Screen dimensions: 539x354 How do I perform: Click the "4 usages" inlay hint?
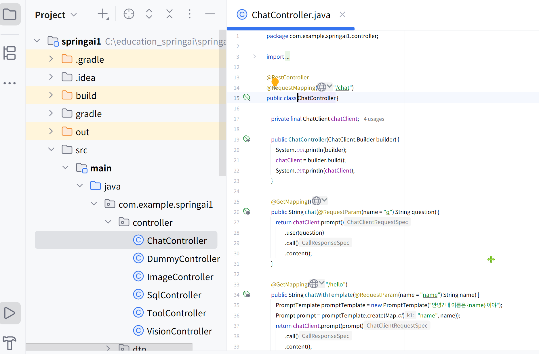[x=374, y=119]
